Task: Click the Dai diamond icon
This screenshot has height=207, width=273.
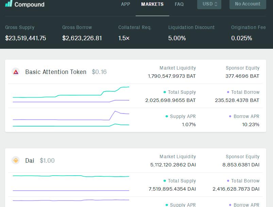Action: [x=16, y=160]
